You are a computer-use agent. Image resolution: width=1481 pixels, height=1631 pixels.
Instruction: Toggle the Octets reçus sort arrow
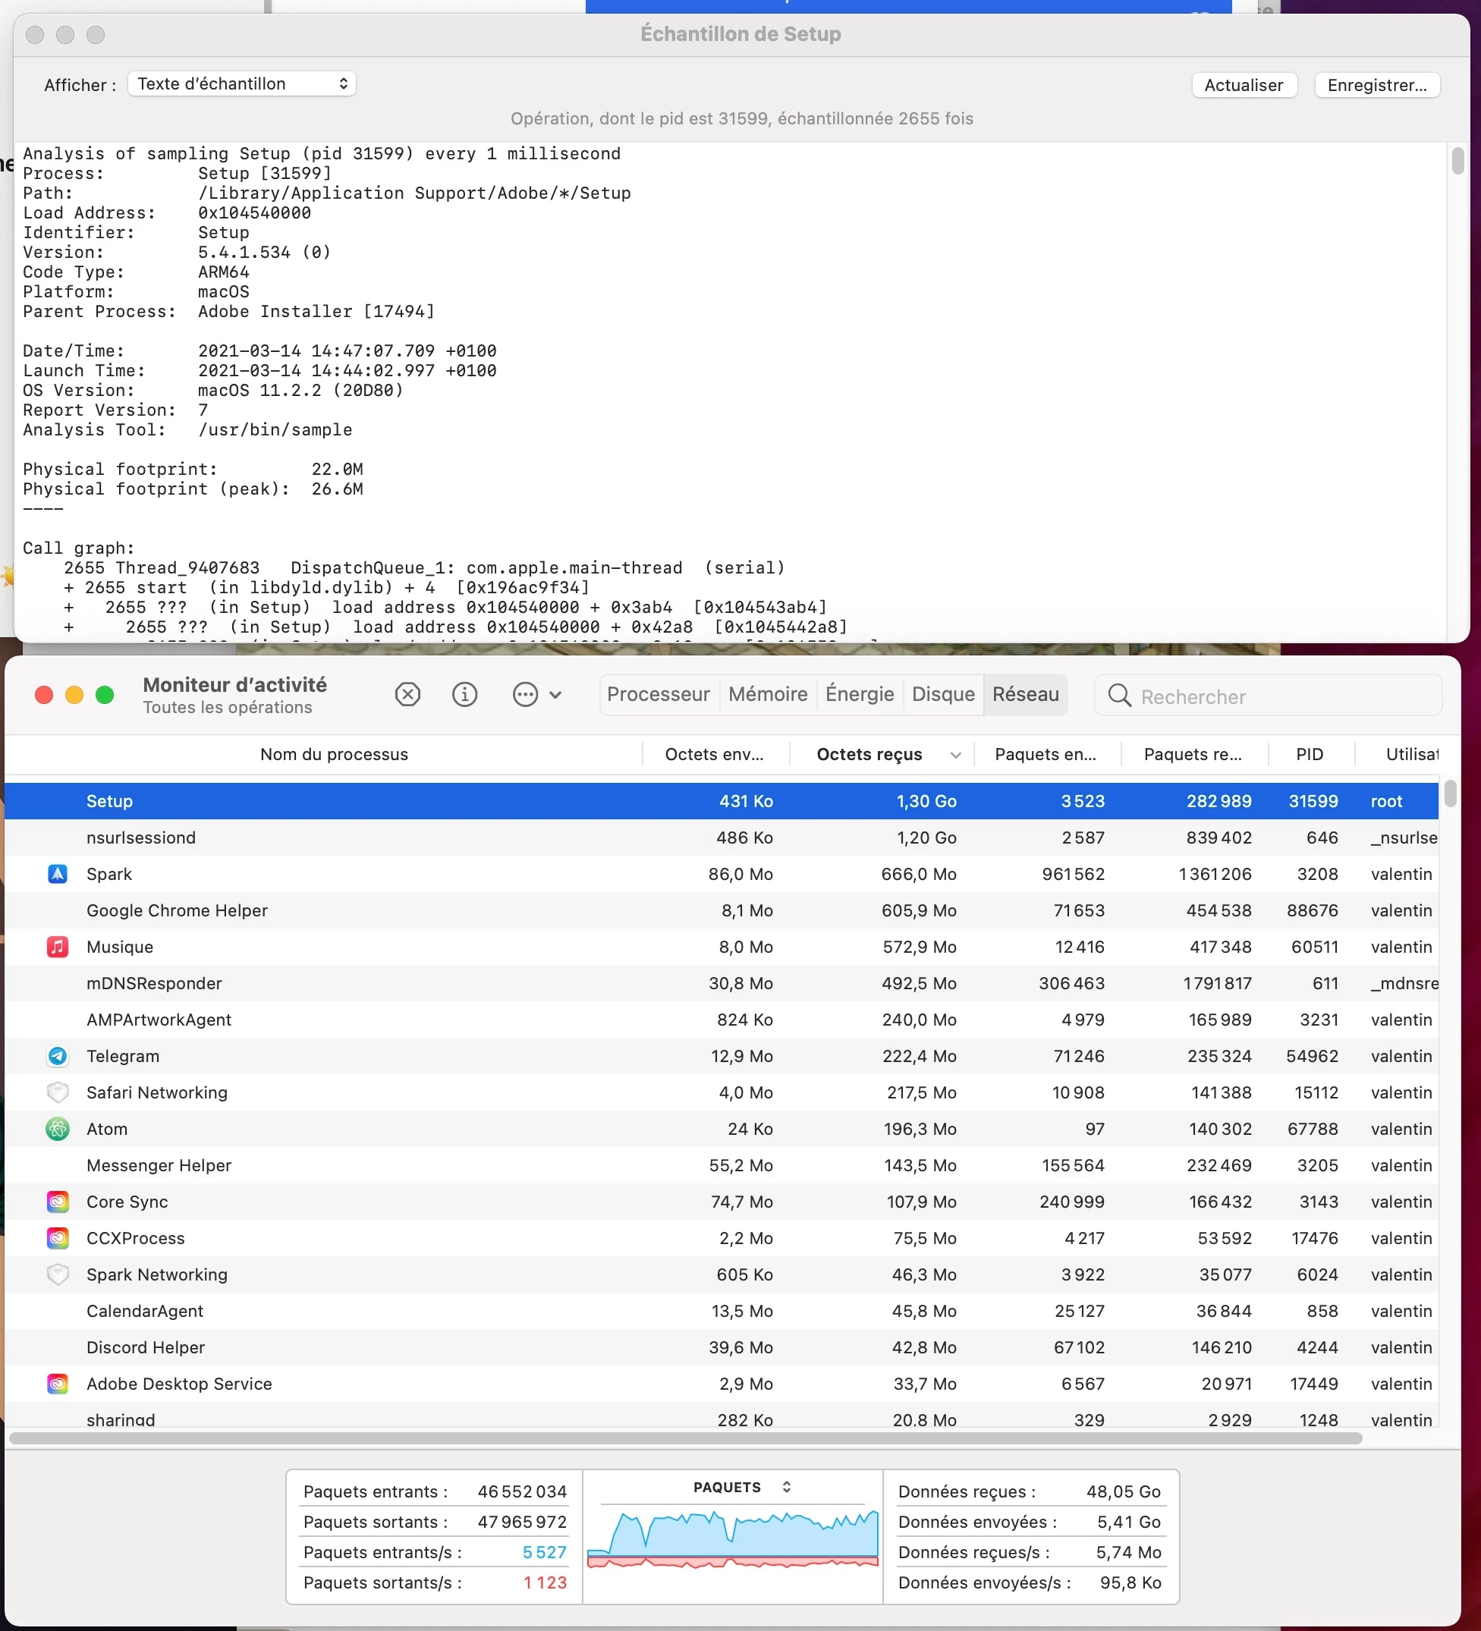(956, 755)
